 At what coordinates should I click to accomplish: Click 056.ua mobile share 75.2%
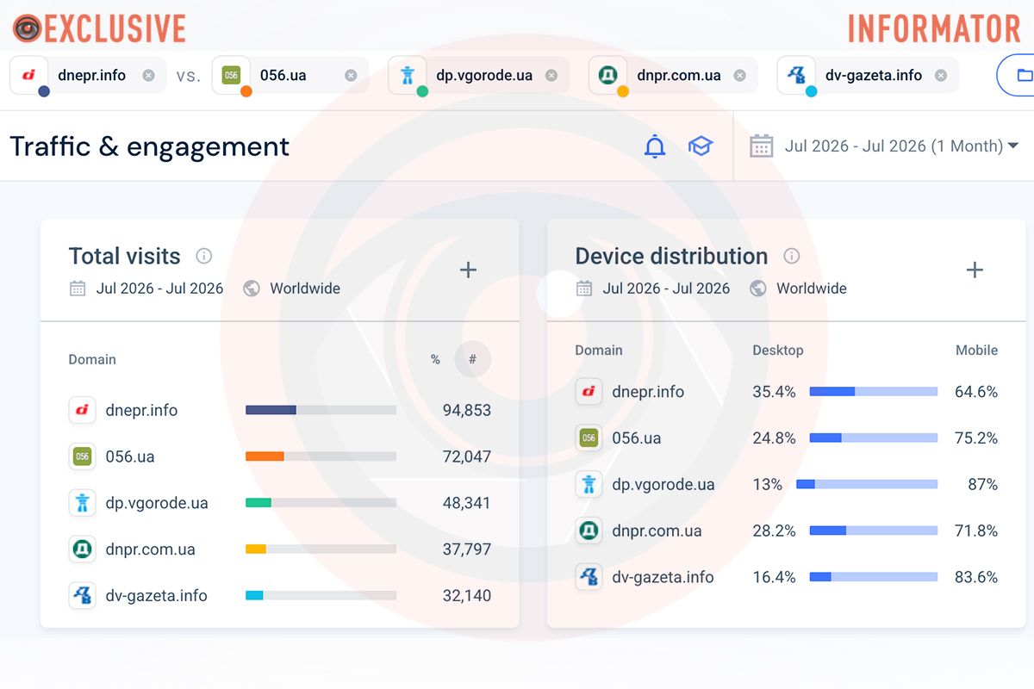(976, 438)
